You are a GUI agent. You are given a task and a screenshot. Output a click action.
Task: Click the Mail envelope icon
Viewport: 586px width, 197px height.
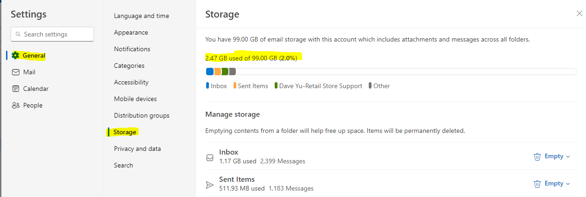[x=16, y=72]
